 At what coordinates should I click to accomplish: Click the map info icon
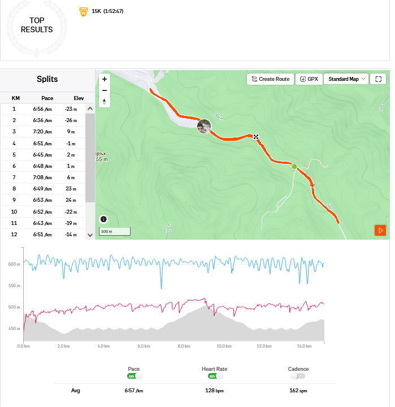pos(103,219)
